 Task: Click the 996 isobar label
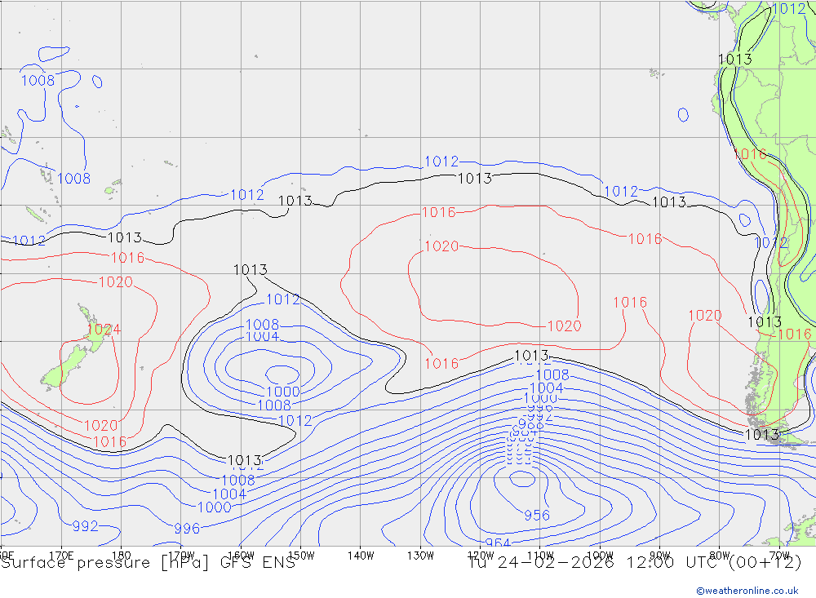(187, 529)
